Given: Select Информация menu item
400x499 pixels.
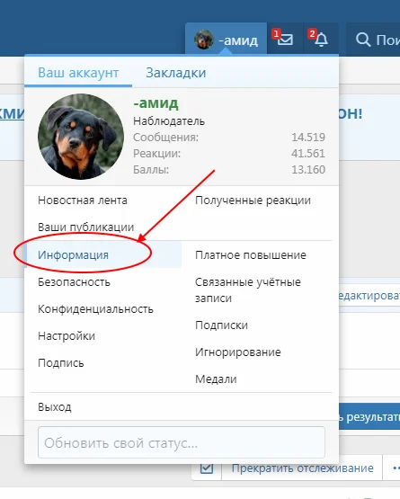Looking at the screenshot, I should pyautogui.click(x=73, y=255).
